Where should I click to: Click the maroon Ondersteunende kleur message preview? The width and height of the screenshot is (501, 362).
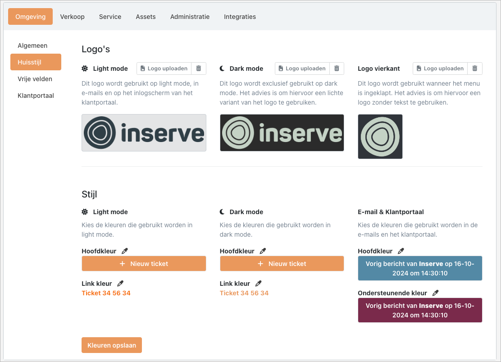pyautogui.click(x=420, y=310)
